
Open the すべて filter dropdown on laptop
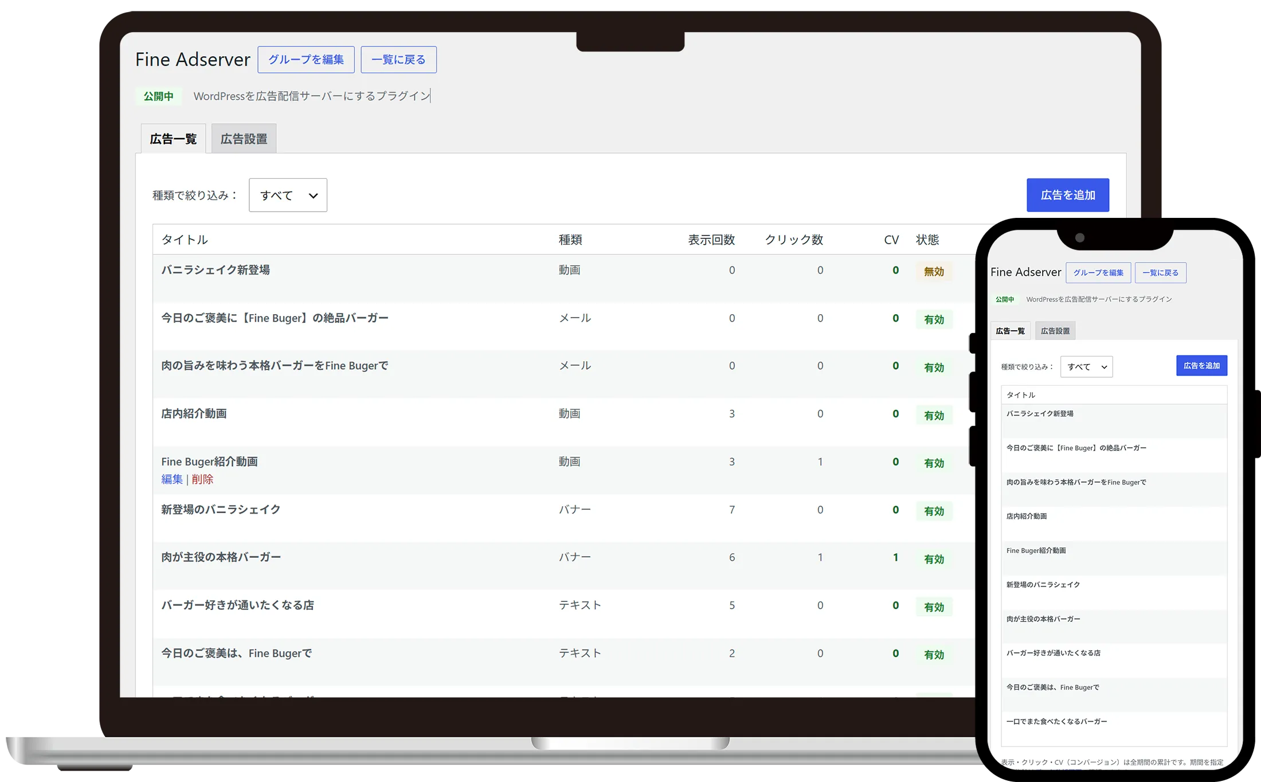tap(288, 195)
